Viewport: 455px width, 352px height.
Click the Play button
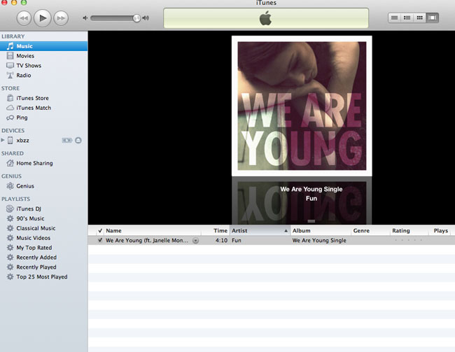coord(43,18)
